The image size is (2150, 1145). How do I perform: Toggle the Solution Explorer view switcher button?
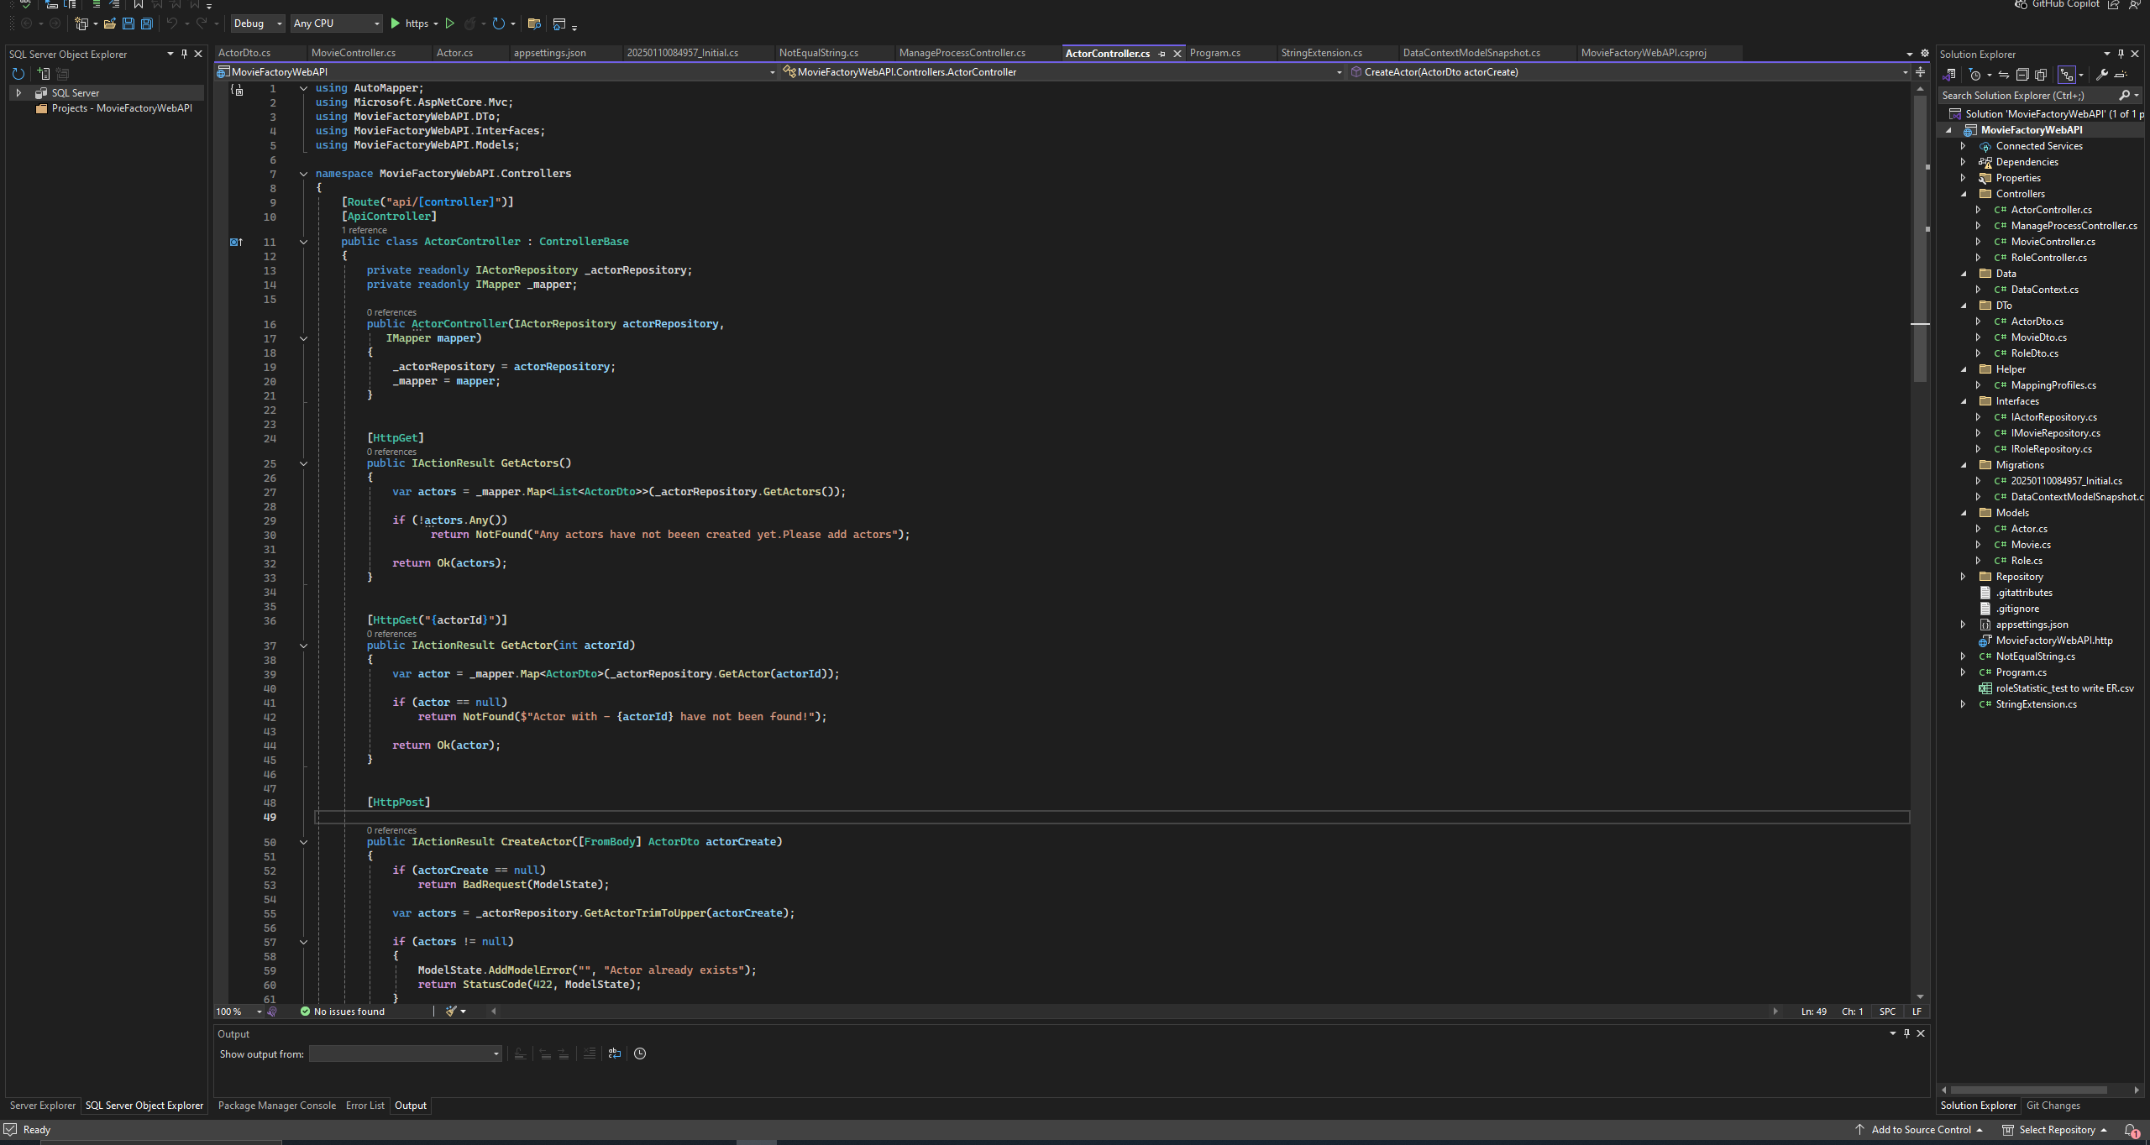(x=1951, y=75)
